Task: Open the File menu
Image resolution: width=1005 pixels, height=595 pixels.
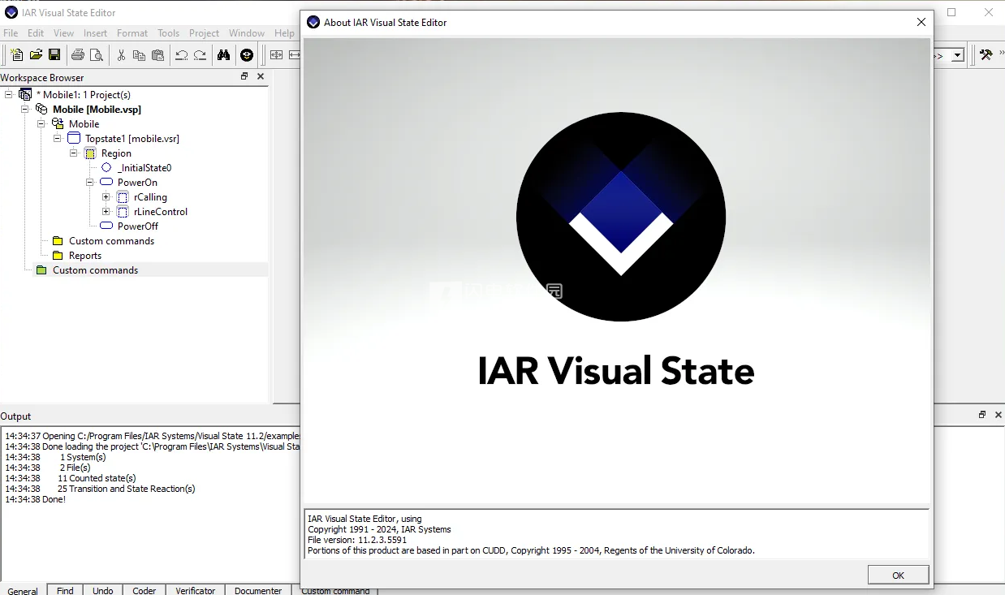Action: tap(11, 33)
